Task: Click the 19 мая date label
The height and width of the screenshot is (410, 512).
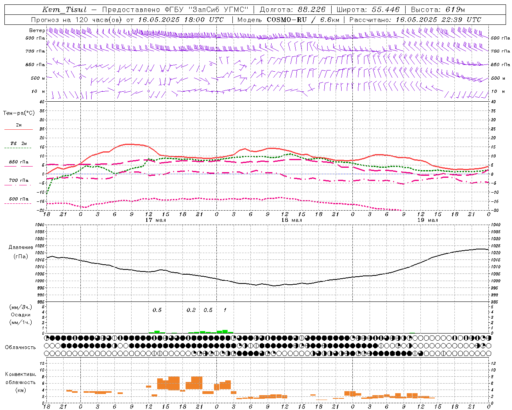Action: click(x=428, y=220)
